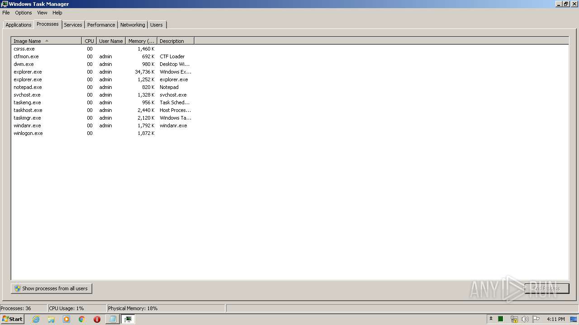Select the dwm.exe process row
The height and width of the screenshot is (325, 579).
coord(103,64)
